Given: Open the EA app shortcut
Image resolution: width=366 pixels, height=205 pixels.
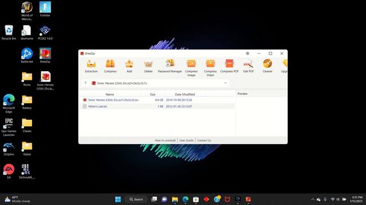Looking at the screenshot, I should (9, 171).
